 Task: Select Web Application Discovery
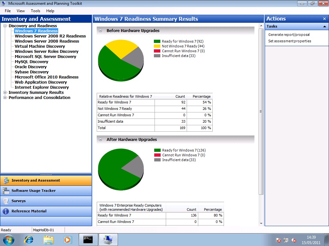point(41,82)
